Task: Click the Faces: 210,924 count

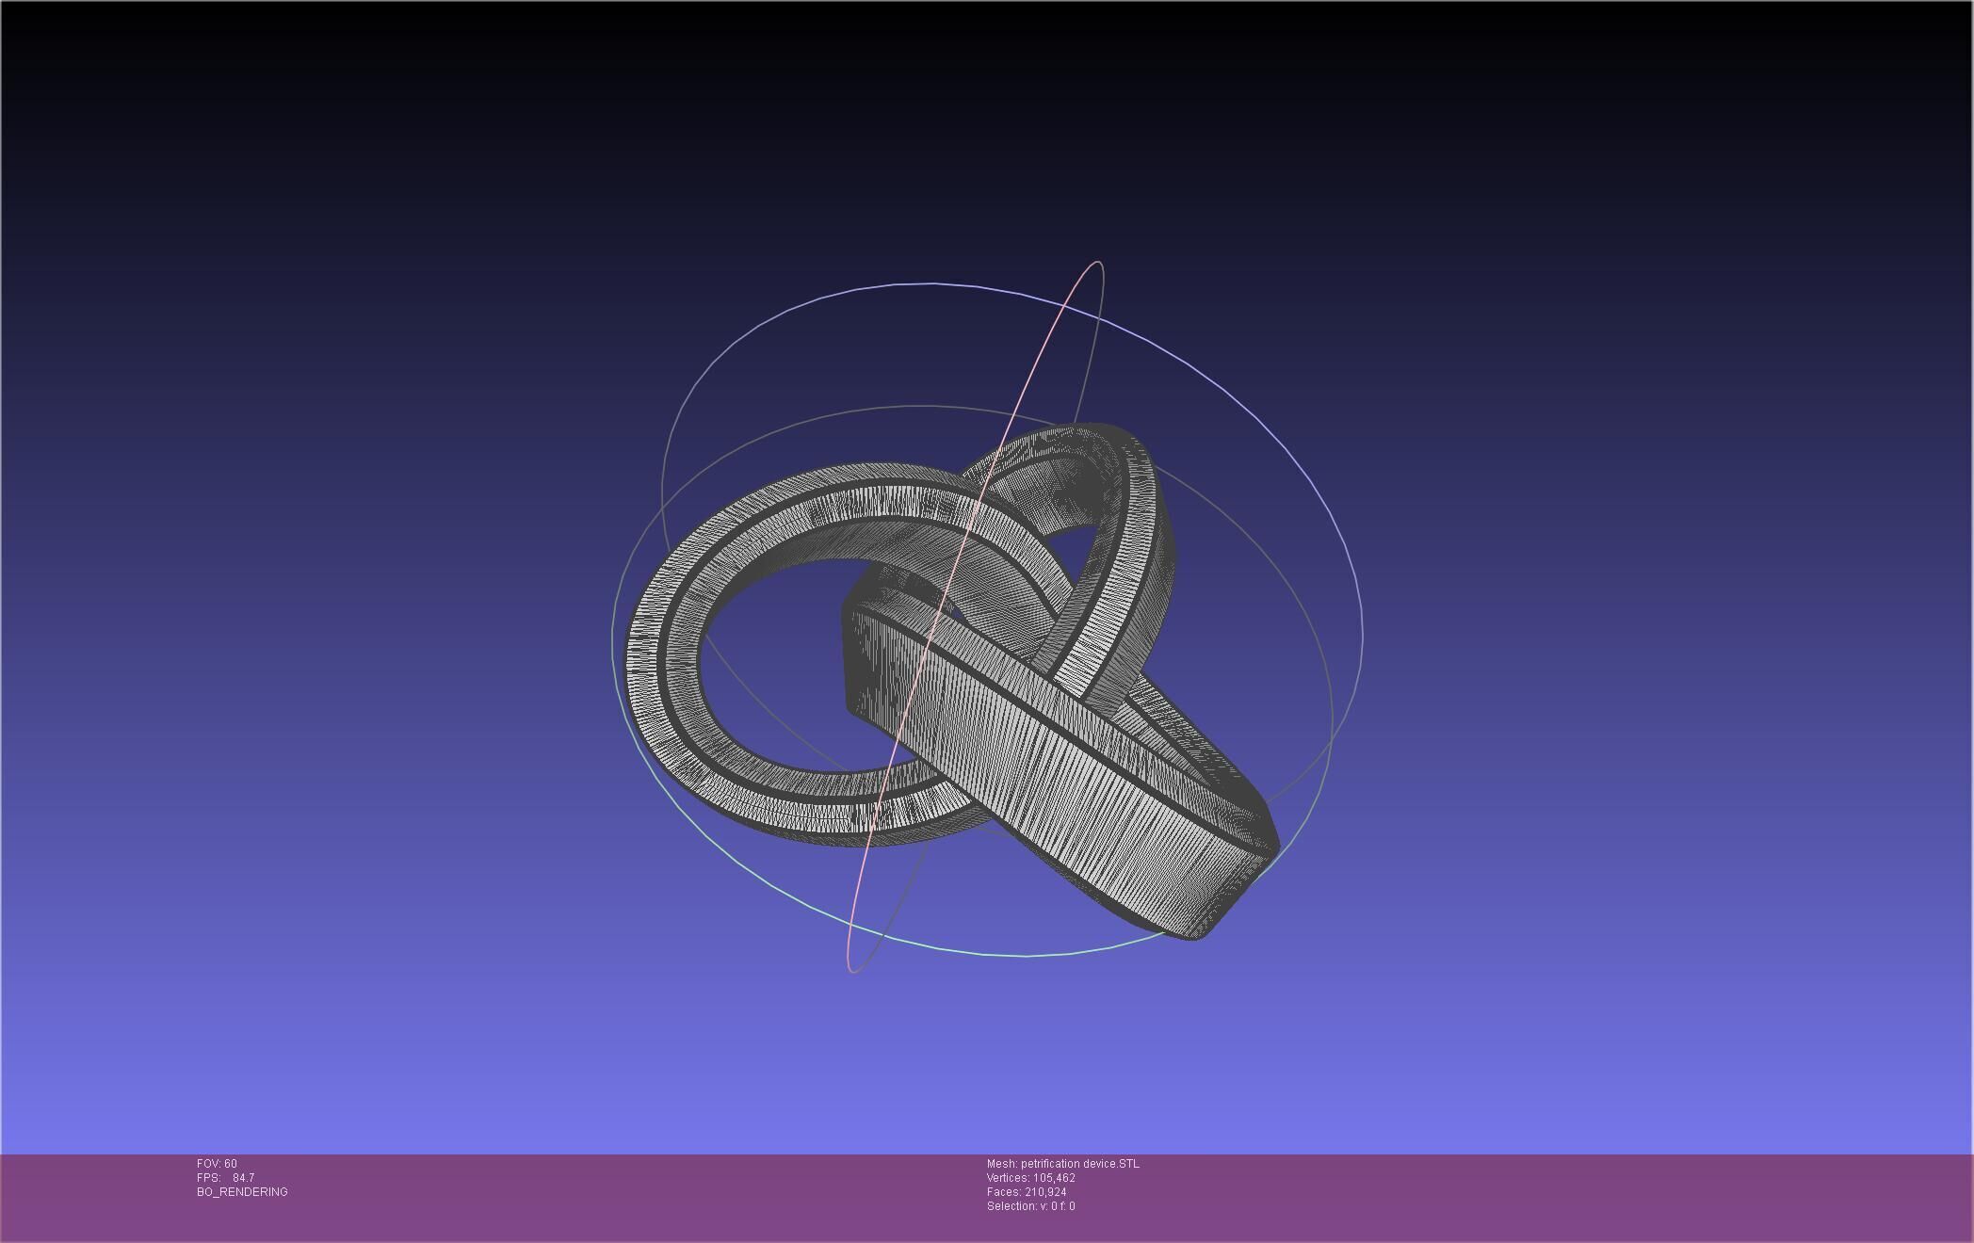Action: (1027, 1192)
